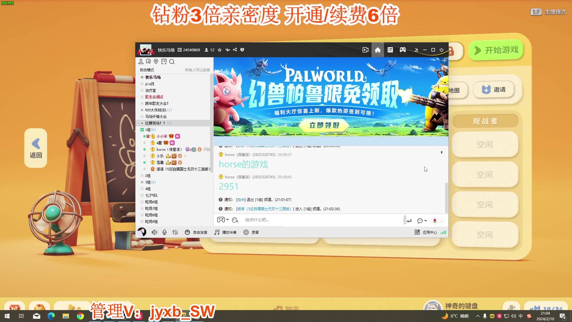Click the star favorite channel icon
Screen dimensions: 572x322
(220, 50)
